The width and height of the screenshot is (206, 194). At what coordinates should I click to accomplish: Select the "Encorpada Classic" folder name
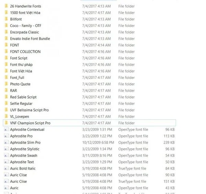pos(24,32)
